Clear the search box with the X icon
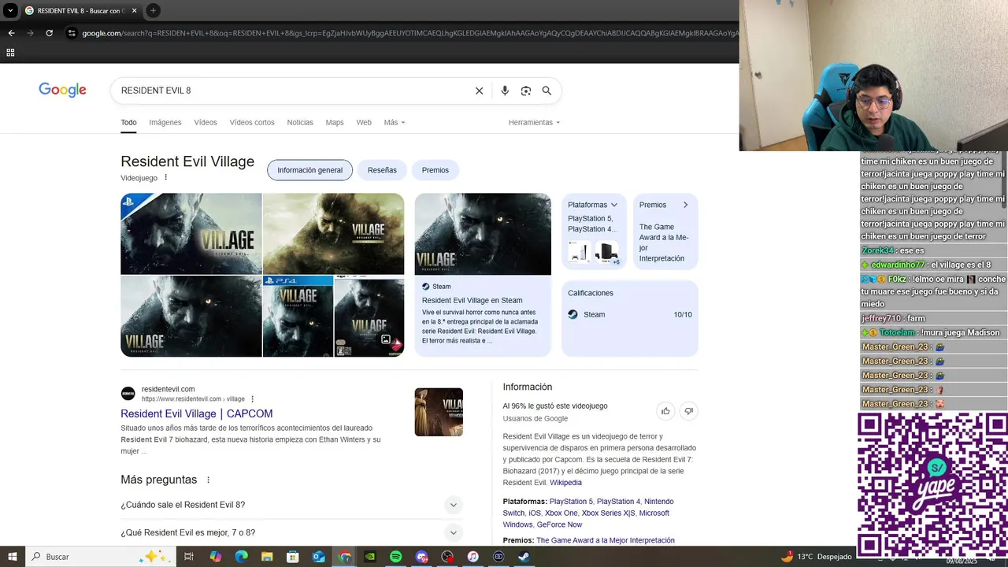Viewport: 1008px width, 567px height. (479, 91)
